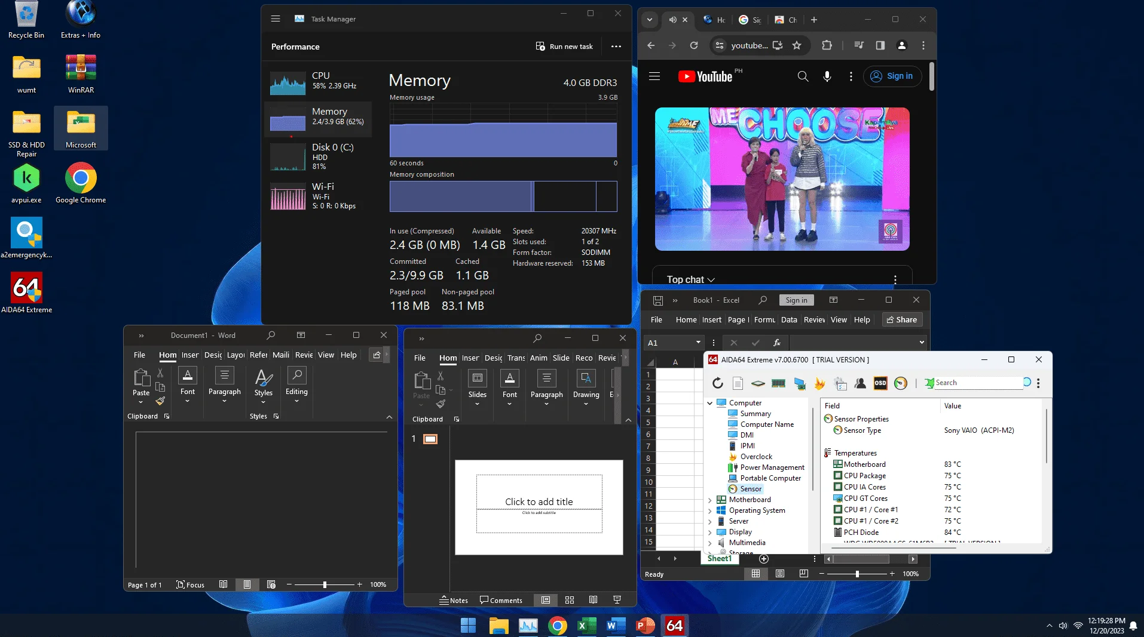The image size is (1144, 637).
Task: Expand the Styles dropdown in Word ribbon
Action: [x=264, y=402]
